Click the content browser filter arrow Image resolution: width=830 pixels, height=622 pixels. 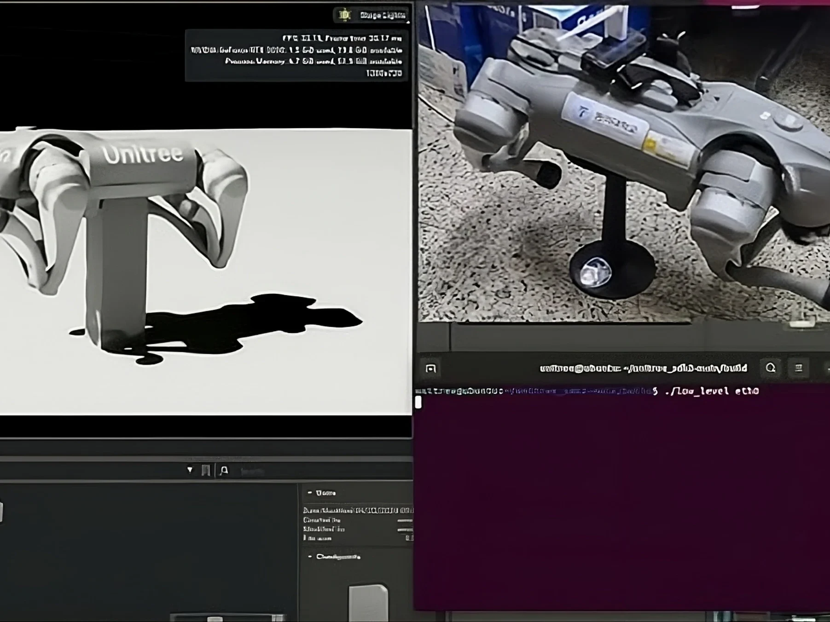click(x=190, y=470)
